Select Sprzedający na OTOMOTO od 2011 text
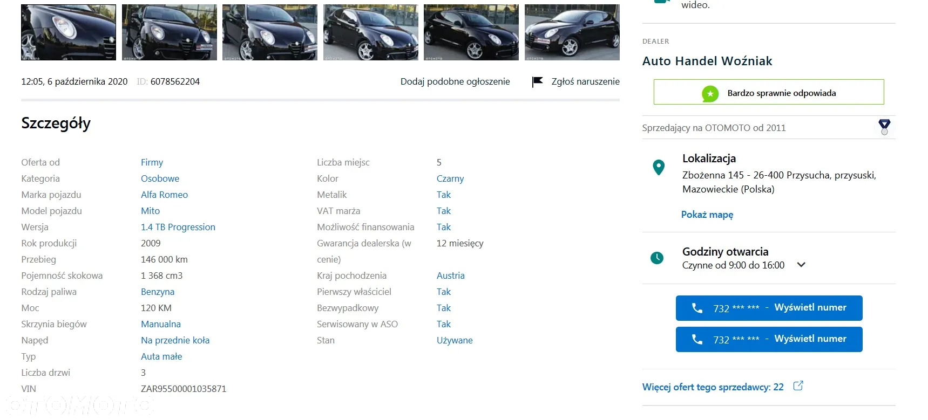Screen dimensions: 928x420 [x=714, y=128]
